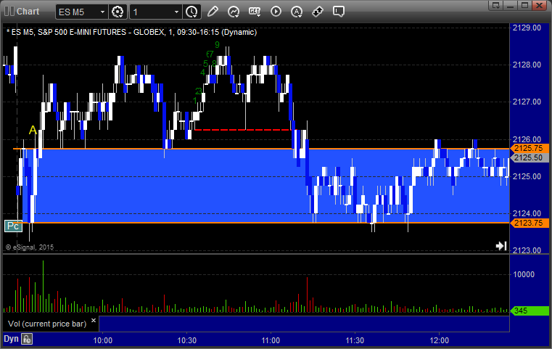Click the gray 2125.50 last price tag

tap(529, 157)
